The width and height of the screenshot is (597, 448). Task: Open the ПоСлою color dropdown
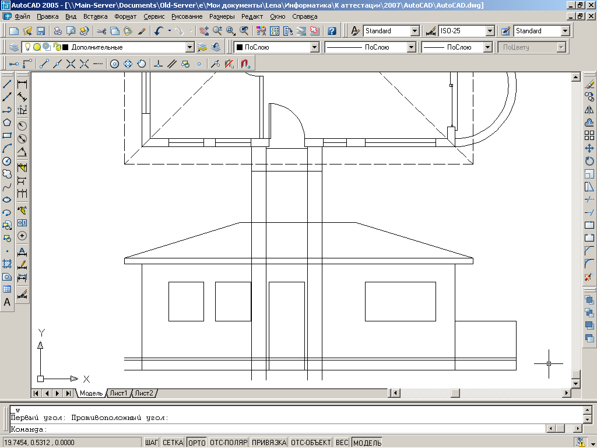tap(314, 47)
